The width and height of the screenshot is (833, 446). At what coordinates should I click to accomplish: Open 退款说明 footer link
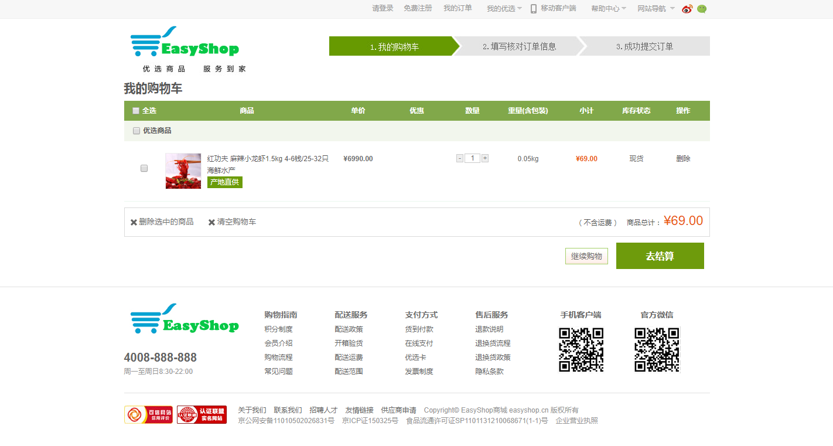(489, 329)
